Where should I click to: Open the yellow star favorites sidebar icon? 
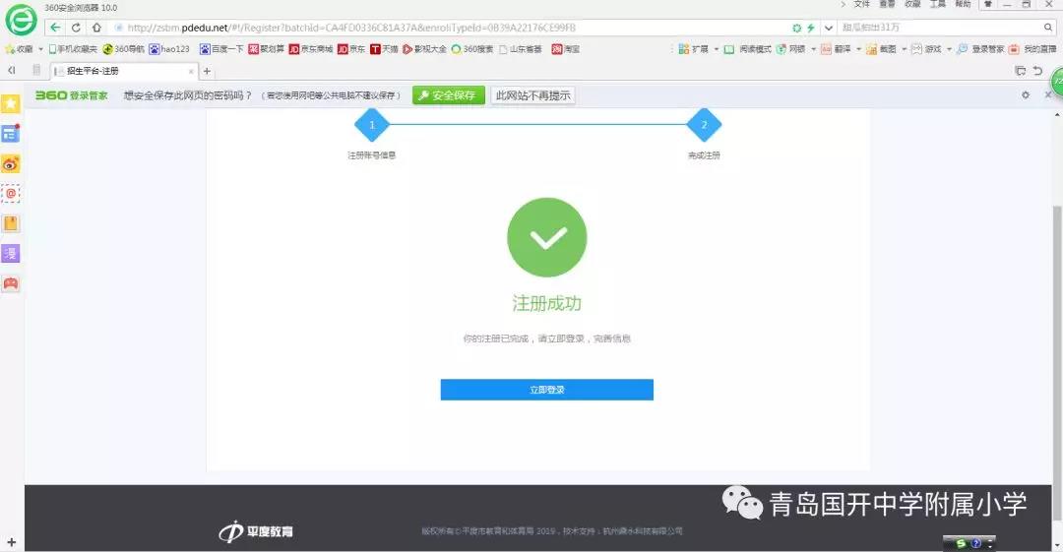click(x=11, y=103)
